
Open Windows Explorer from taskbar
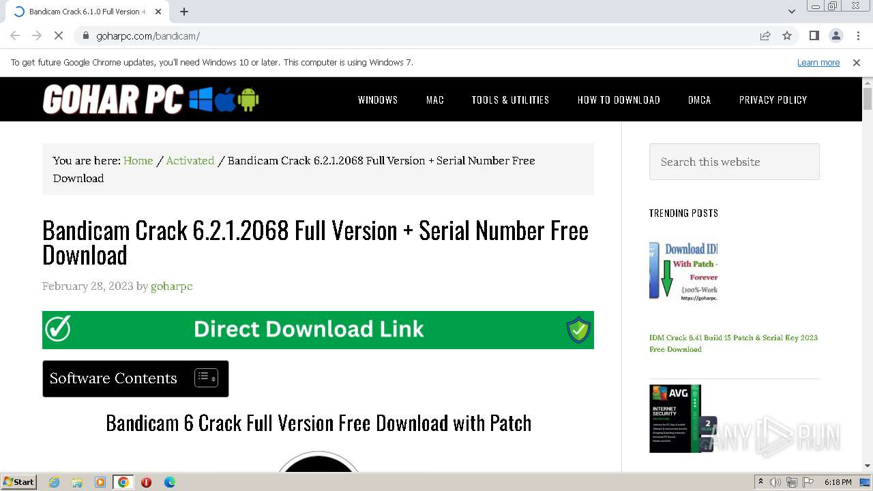click(x=77, y=482)
